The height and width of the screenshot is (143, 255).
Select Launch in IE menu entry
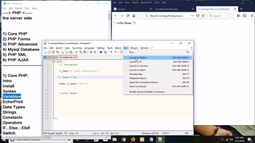coord(158,62)
